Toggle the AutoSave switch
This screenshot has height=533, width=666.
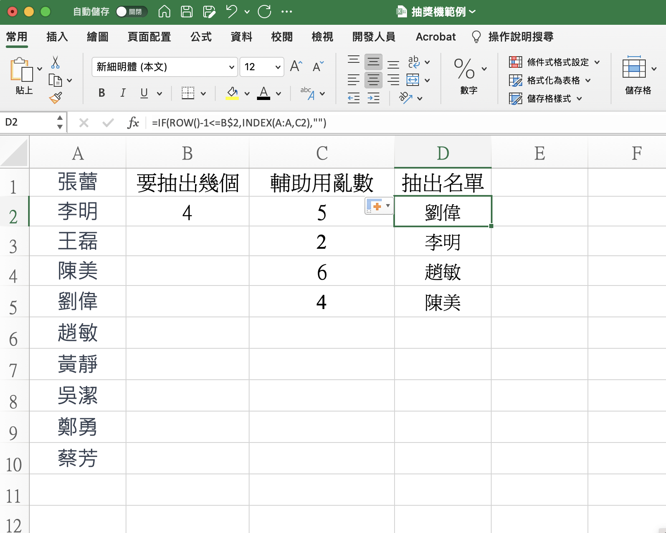(131, 12)
